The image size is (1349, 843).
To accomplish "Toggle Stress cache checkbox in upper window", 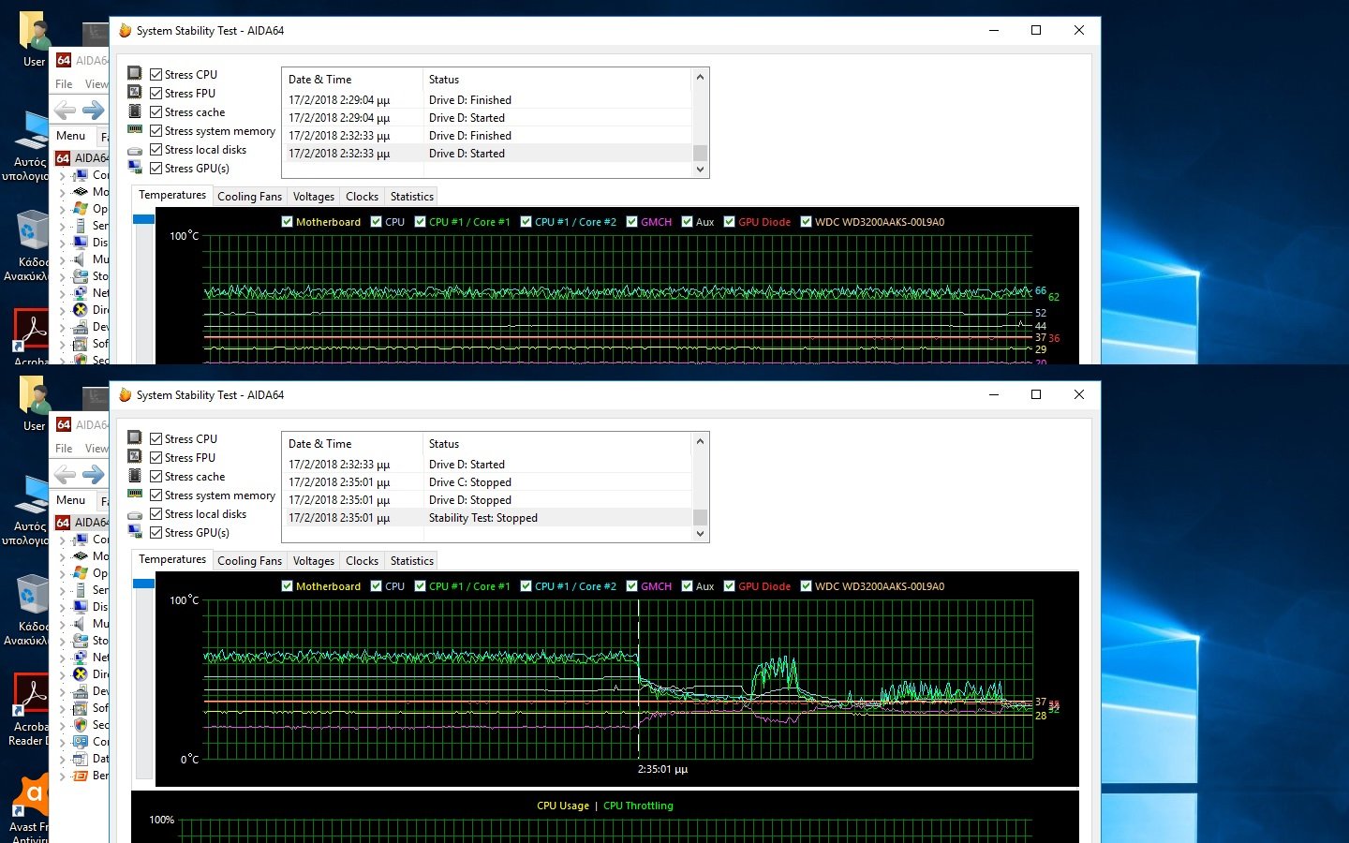I will [156, 111].
